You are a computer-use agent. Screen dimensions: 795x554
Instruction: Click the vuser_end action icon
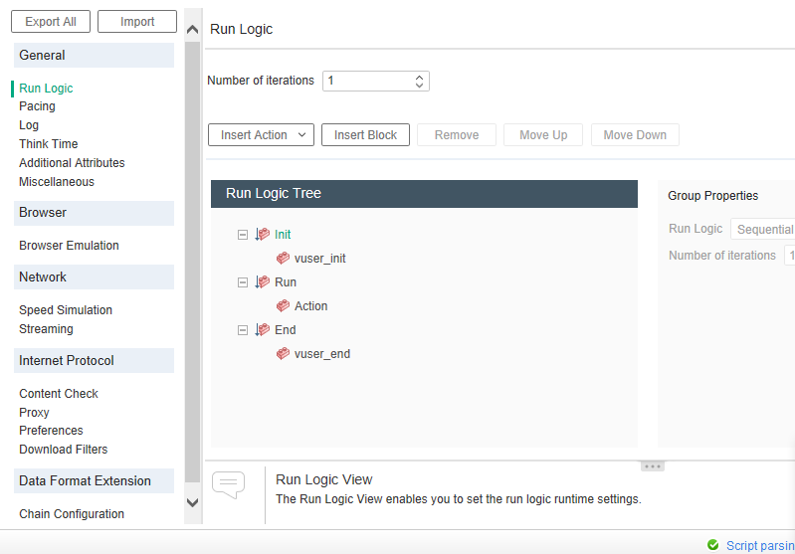(283, 353)
